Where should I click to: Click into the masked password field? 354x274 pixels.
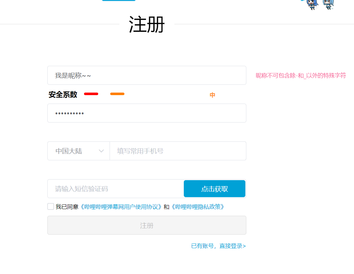coord(147,113)
